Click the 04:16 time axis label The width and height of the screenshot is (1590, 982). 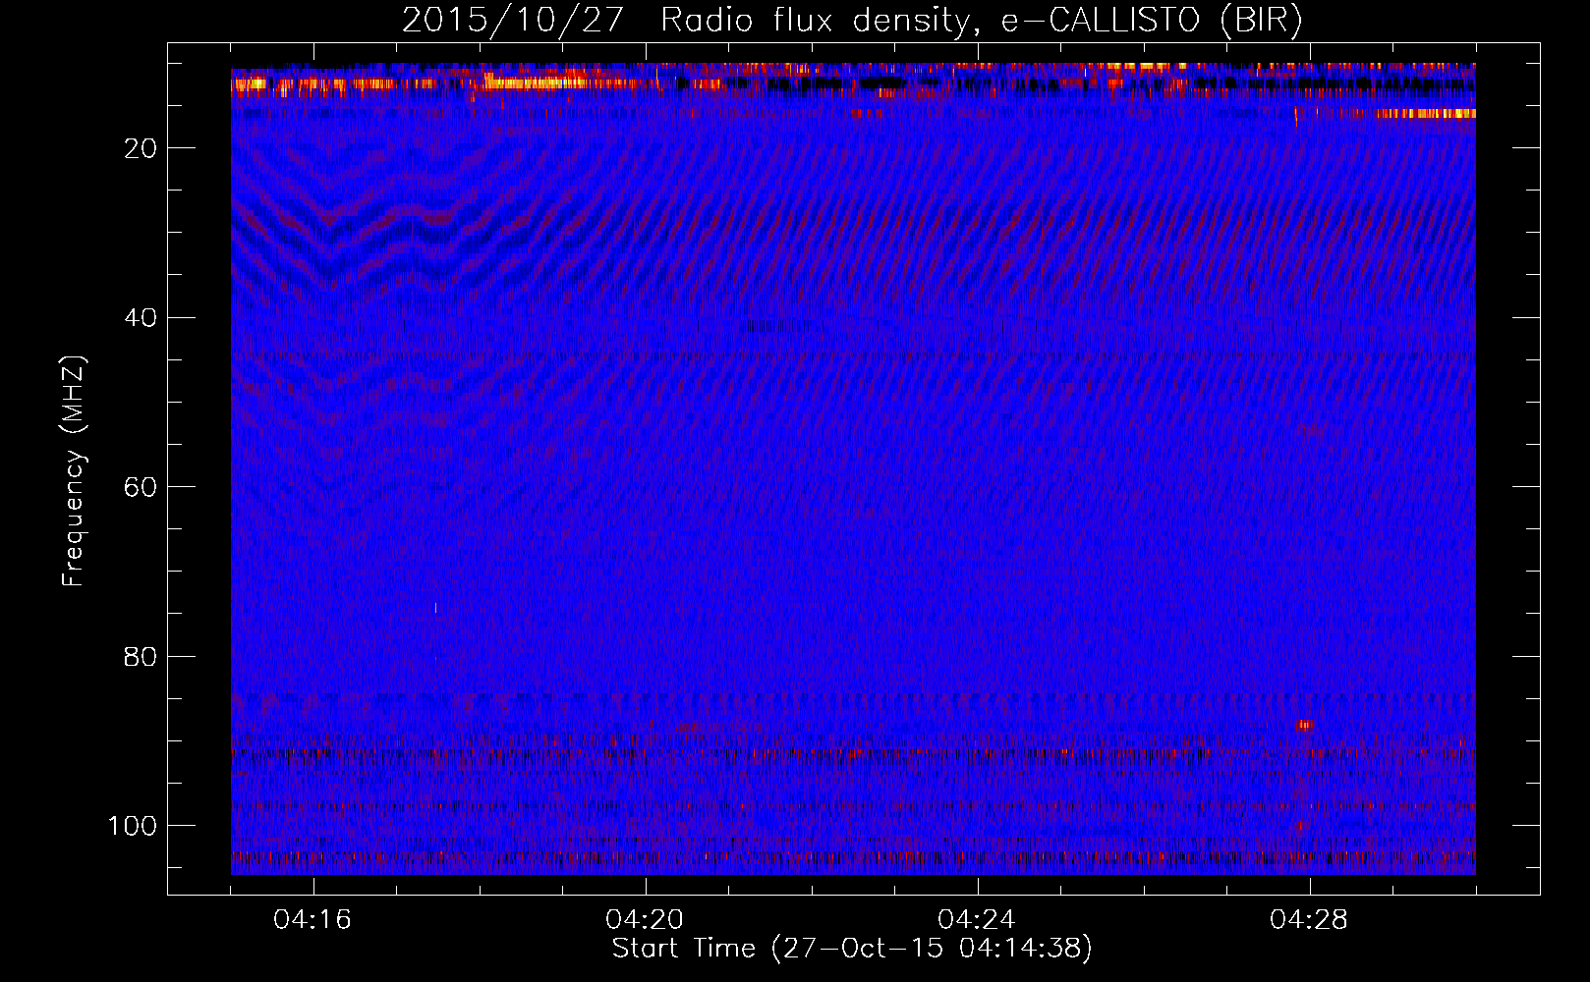pyautogui.click(x=312, y=920)
